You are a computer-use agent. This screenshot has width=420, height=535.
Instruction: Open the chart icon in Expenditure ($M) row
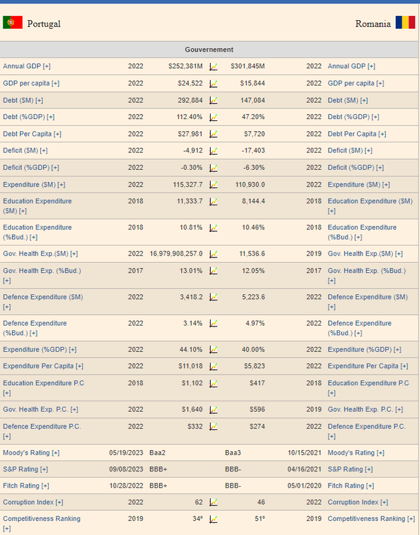click(213, 185)
